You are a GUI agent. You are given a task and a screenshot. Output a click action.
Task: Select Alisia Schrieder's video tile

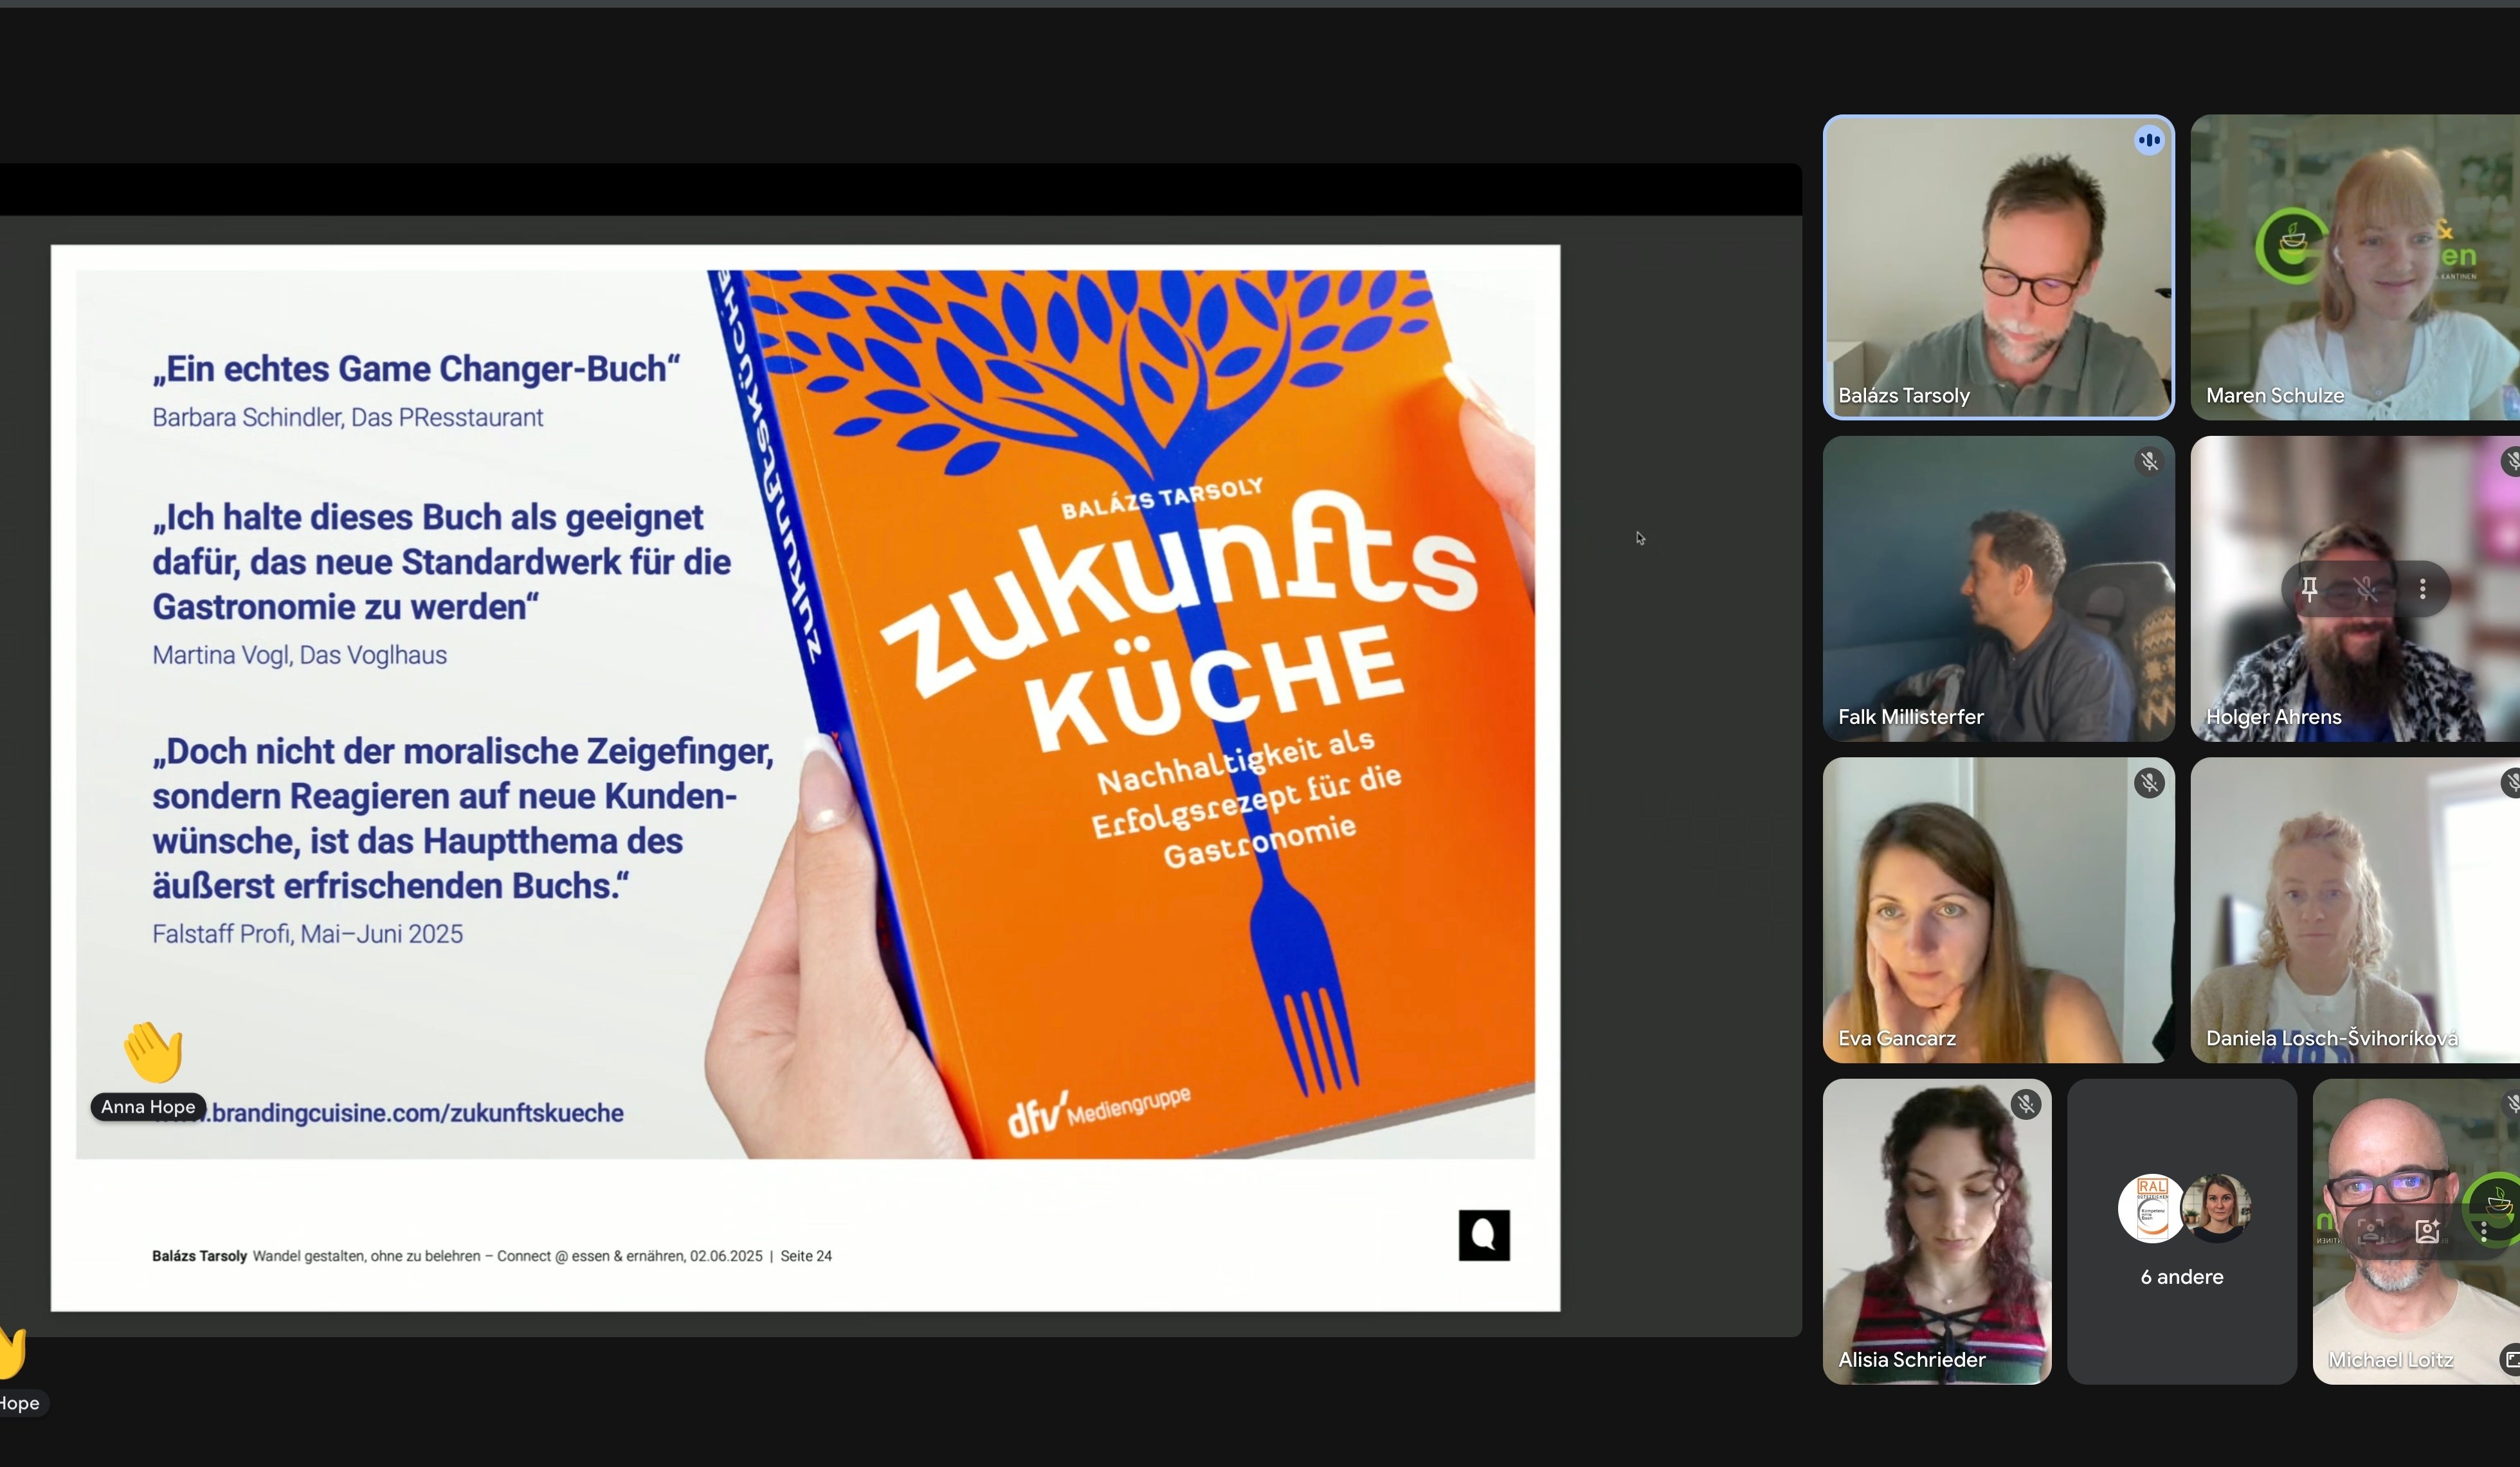[x=1937, y=1231]
